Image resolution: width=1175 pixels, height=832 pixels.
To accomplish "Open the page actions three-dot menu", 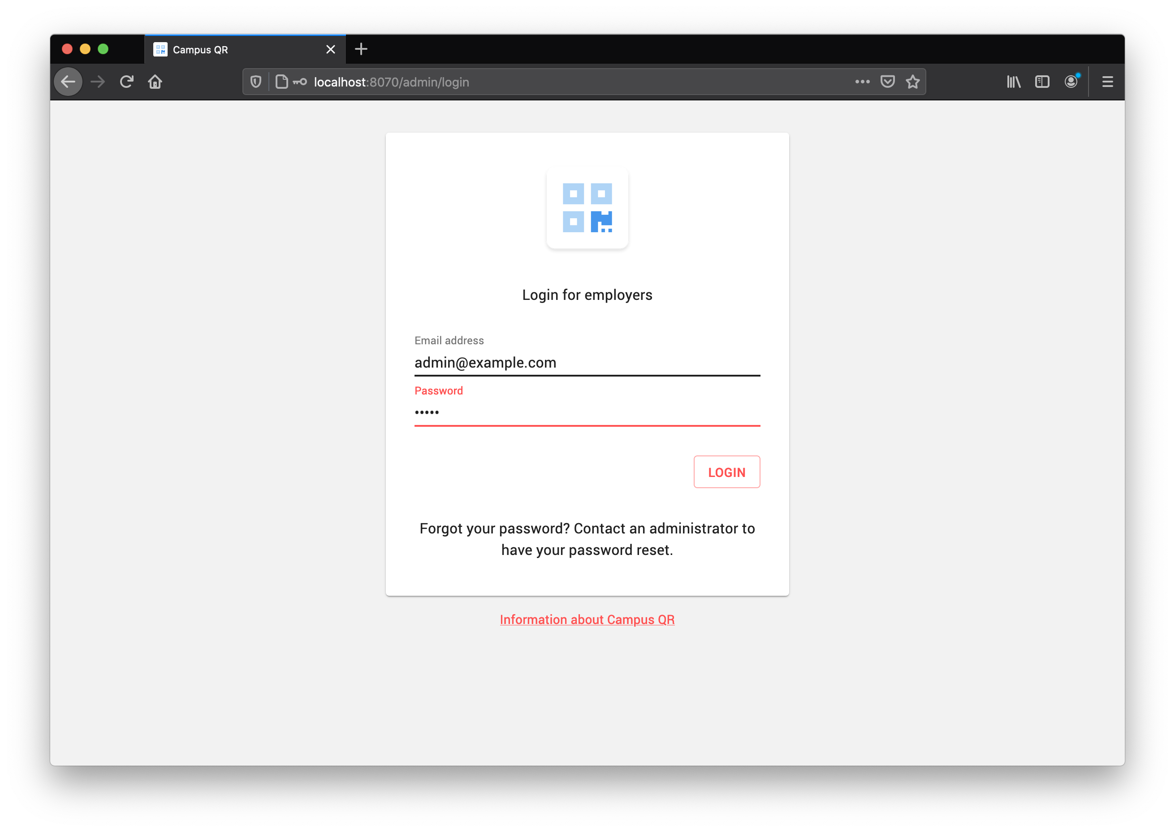I will pyautogui.click(x=862, y=82).
